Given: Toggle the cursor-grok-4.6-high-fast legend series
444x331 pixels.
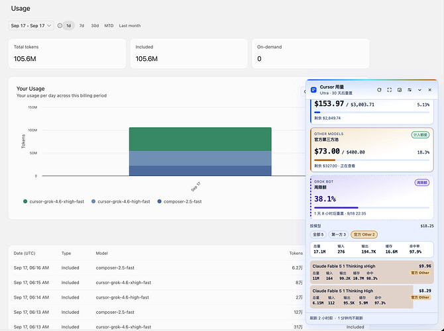Looking at the screenshot, I should tap(121, 201).
